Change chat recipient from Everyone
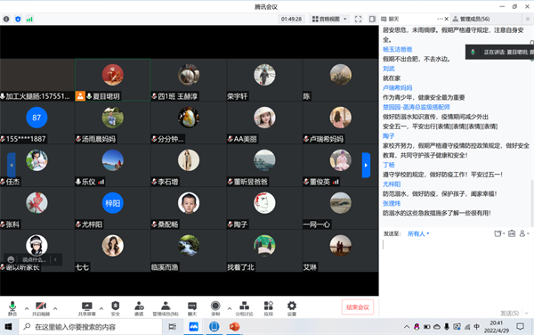Image resolution: width=534 pixels, height=335 pixels. coord(418,233)
